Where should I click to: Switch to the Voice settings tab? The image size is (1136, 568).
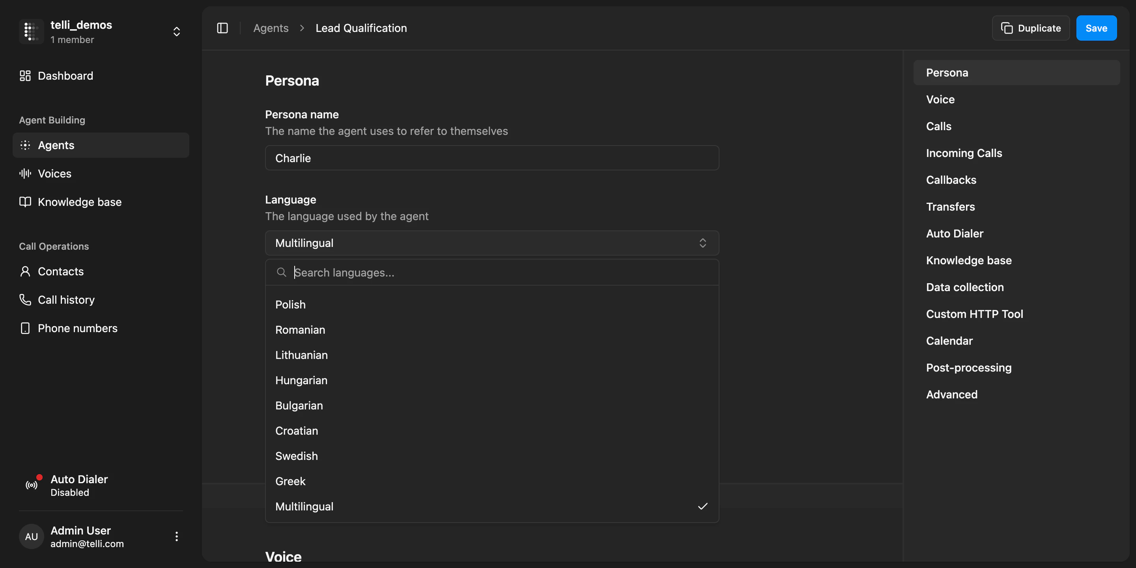pos(940,99)
